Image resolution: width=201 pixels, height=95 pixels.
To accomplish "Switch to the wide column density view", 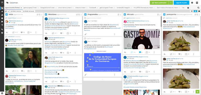I will [x=199, y=11].
